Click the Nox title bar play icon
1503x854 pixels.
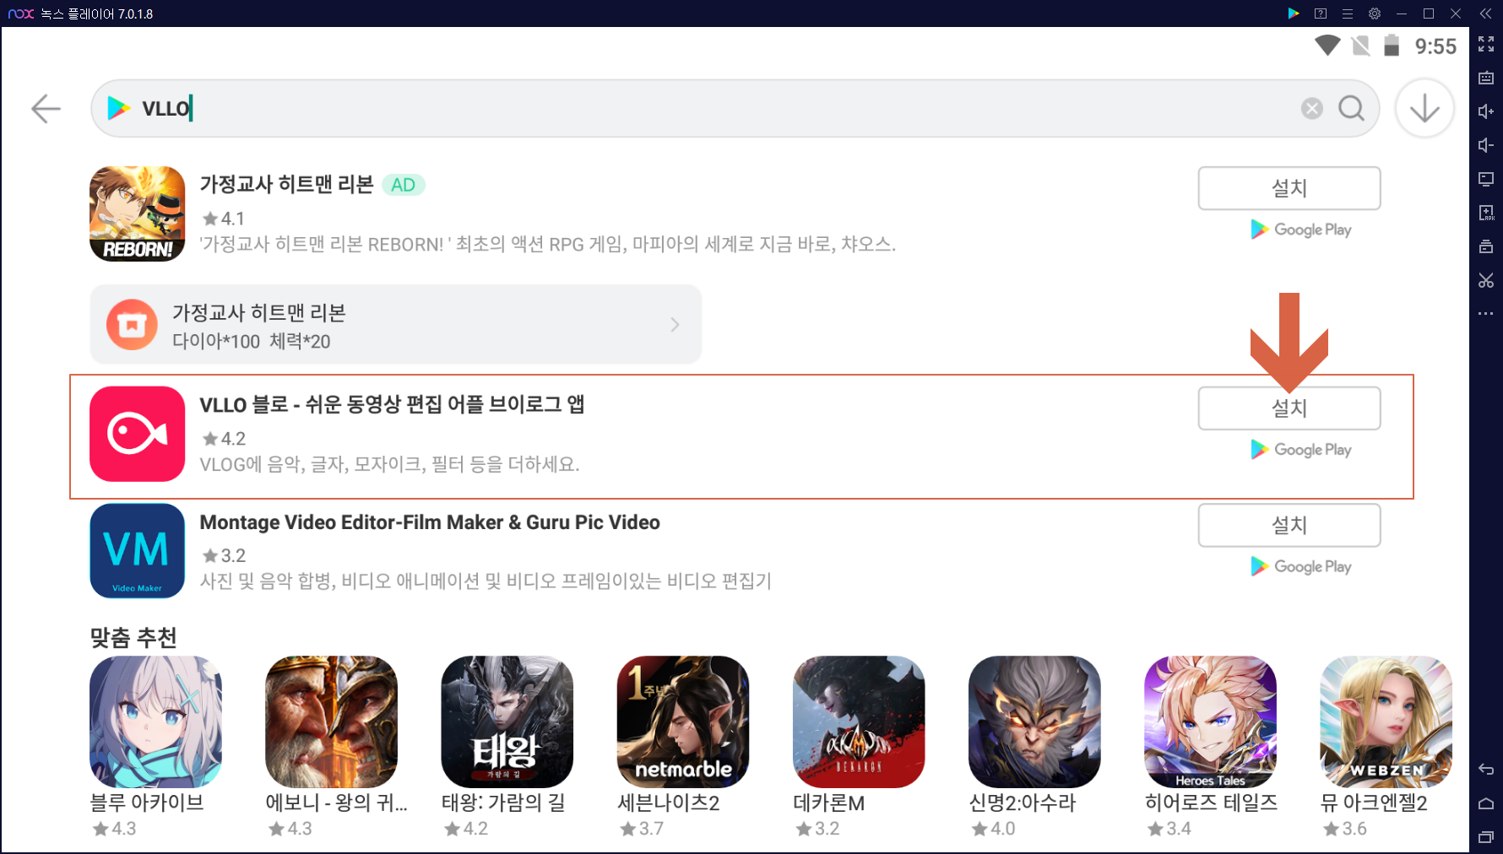click(1293, 14)
